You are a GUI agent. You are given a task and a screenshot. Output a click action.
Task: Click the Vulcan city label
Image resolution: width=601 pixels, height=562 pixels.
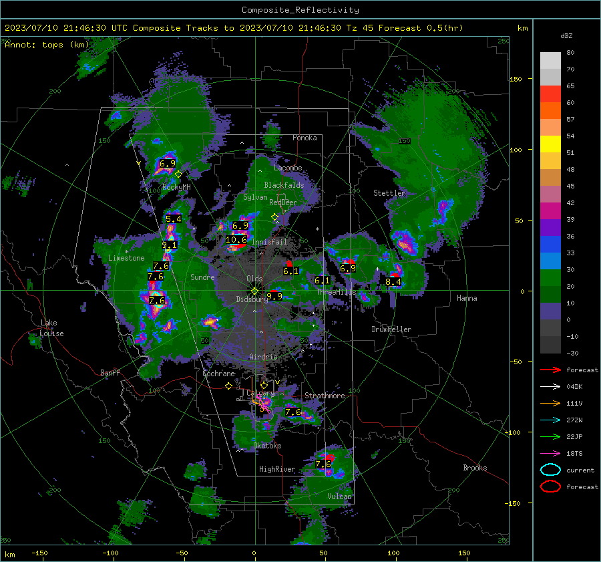point(339,497)
